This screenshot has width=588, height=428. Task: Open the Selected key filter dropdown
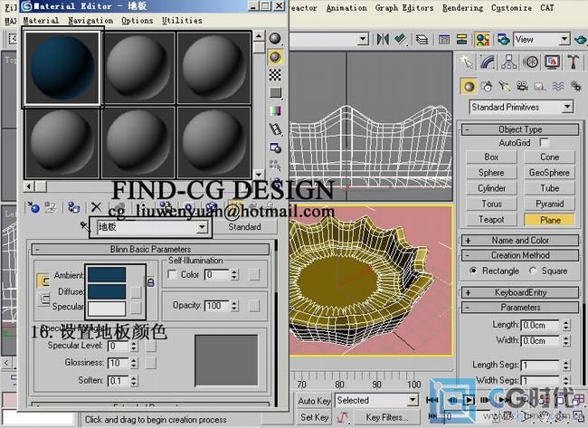pos(376,400)
